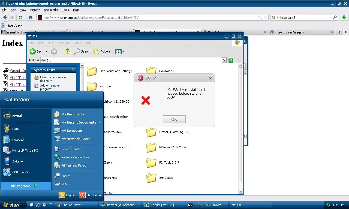This screenshot has width=349, height=209.
Task: Switch to Index of /files/images/ tab
Action: [302, 32]
